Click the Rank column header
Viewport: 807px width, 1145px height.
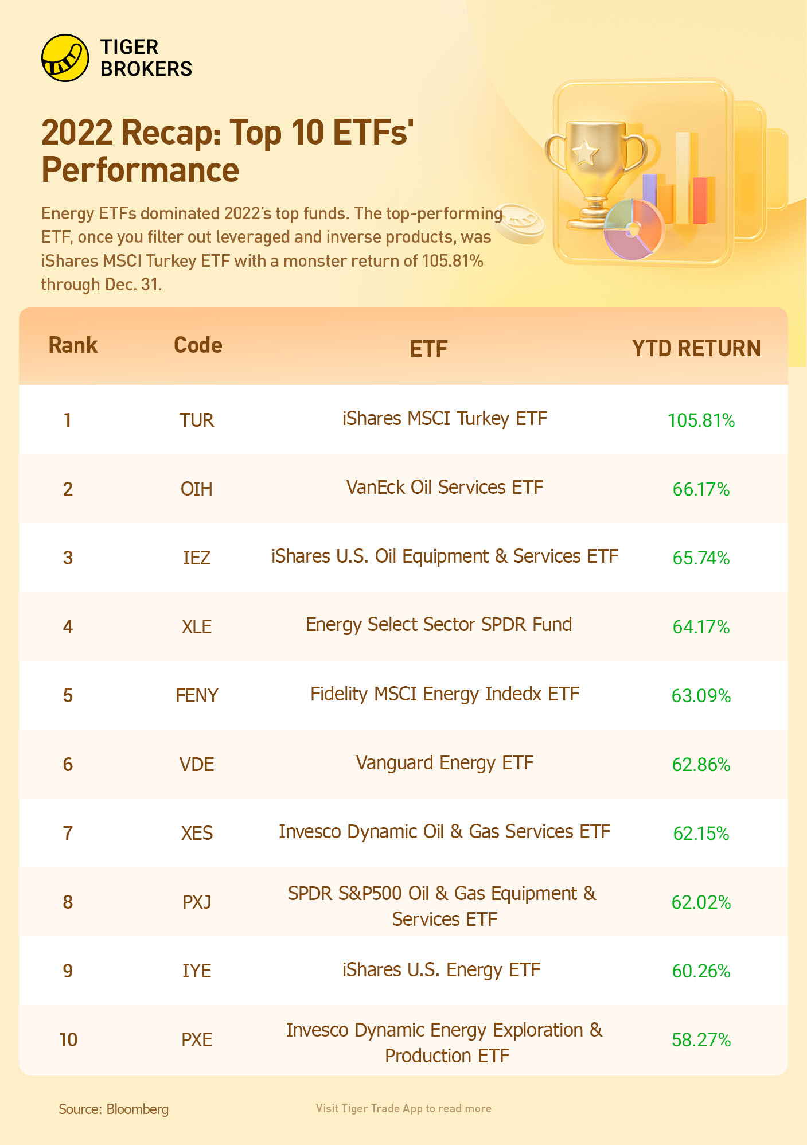73,345
